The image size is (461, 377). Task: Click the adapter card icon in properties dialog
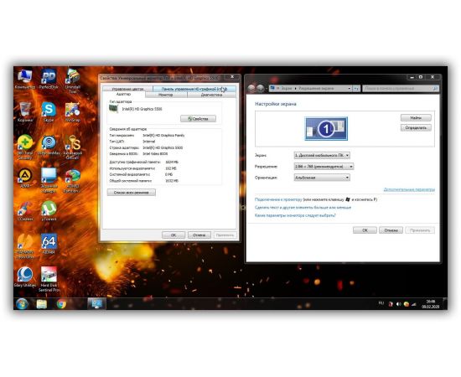113,109
